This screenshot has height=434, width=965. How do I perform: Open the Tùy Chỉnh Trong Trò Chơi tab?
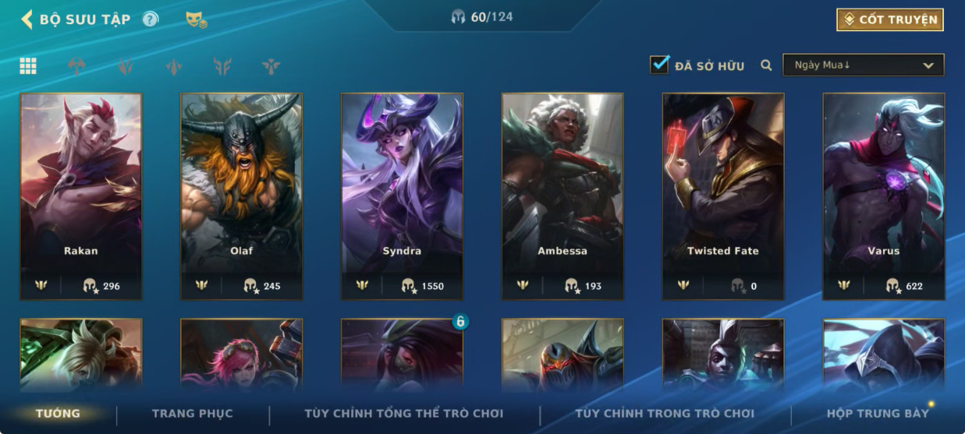665,414
